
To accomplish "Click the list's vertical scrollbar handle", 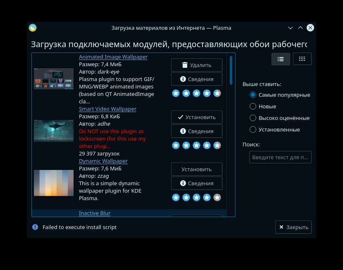I will [231, 70].
